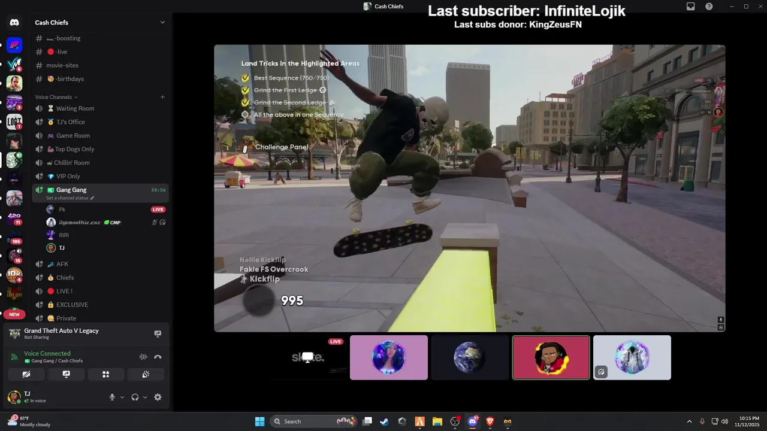Join the Waiting Room voice channel
Viewport: 767px width, 431px height.
100,108
